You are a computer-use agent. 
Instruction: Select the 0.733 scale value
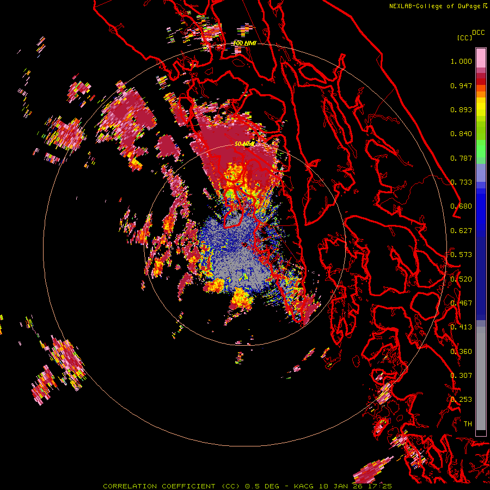(x=461, y=182)
